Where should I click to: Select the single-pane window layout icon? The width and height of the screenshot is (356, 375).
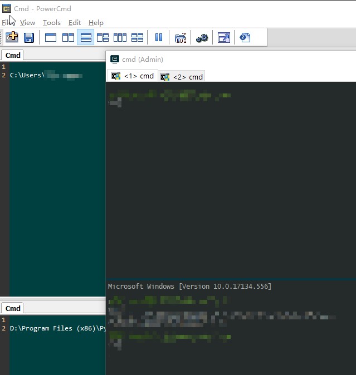(x=51, y=37)
